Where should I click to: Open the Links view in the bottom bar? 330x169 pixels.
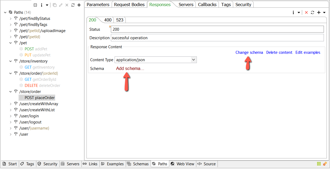coord(90,164)
